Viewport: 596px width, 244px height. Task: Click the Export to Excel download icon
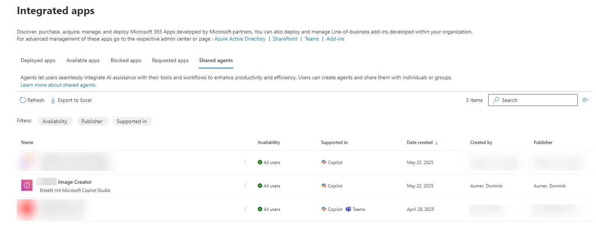(x=53, y=100)
